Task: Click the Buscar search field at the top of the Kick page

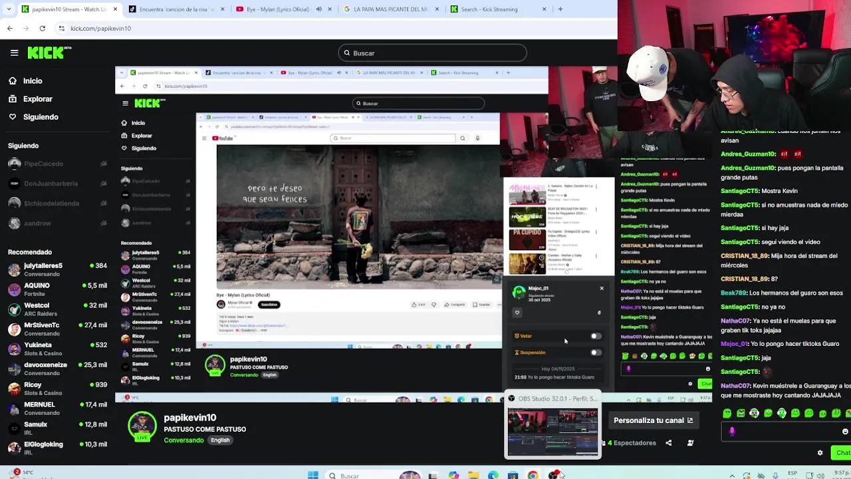Action: (432, 53)
